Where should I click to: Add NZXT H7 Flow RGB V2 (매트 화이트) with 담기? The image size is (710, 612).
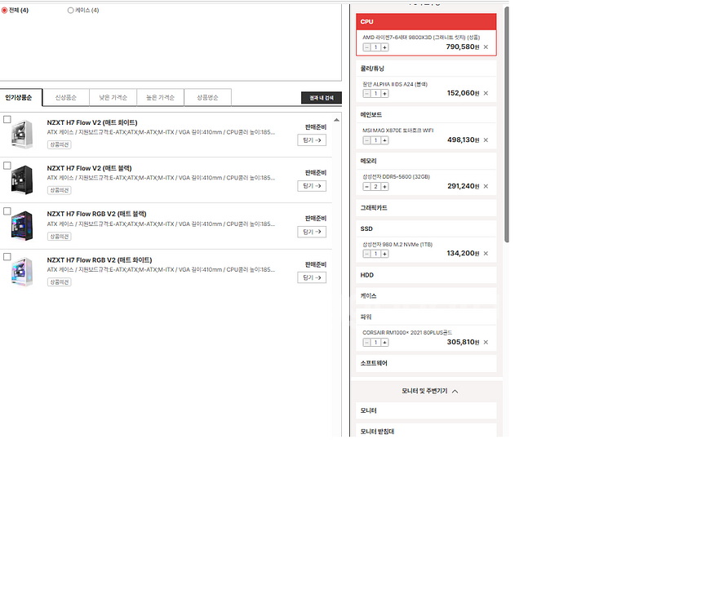coord(312,277)
